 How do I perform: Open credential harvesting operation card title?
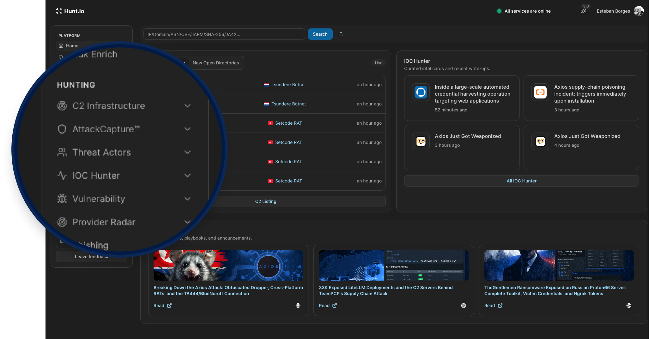click(472, 94)
